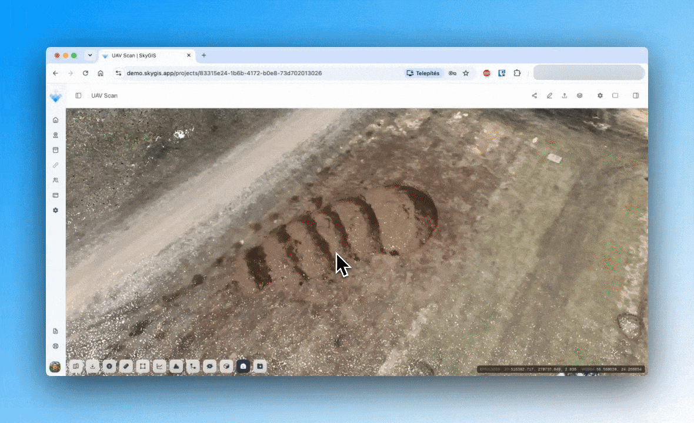The image size is (694, 423).
Task: Click the Telepítés install button
Action: click(x=423, y=73)
